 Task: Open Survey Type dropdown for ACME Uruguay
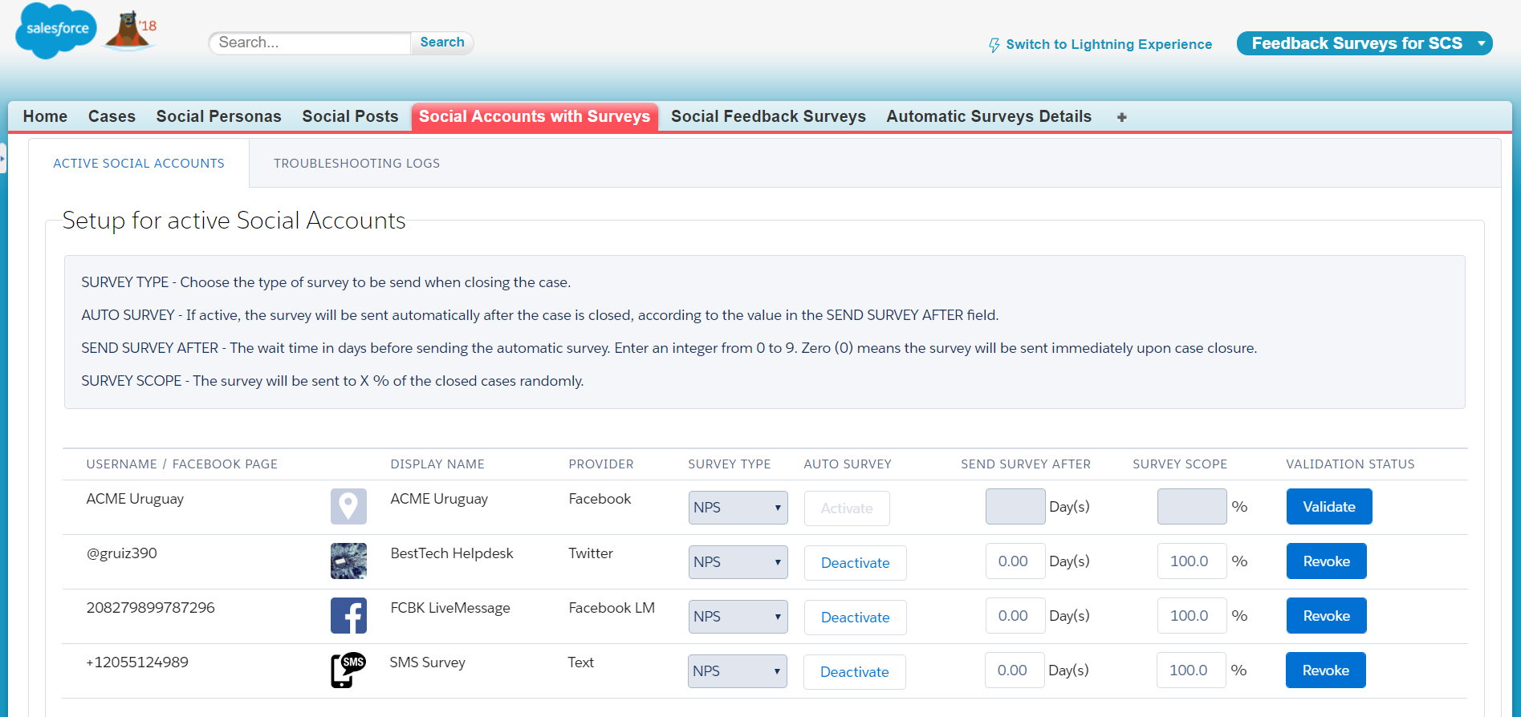click(738, 508)
